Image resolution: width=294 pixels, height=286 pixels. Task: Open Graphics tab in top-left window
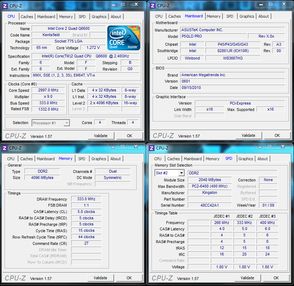[99, 17]
